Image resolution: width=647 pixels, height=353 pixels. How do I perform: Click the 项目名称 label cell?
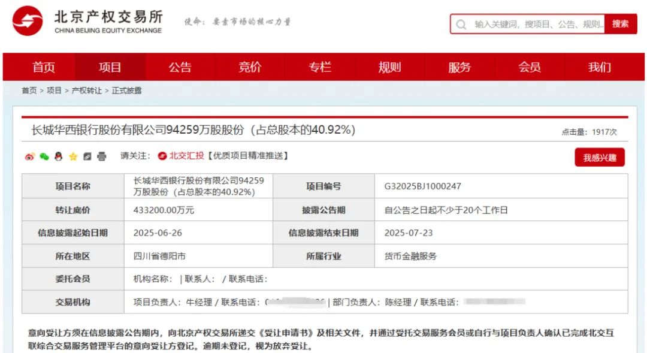(73, 186)
